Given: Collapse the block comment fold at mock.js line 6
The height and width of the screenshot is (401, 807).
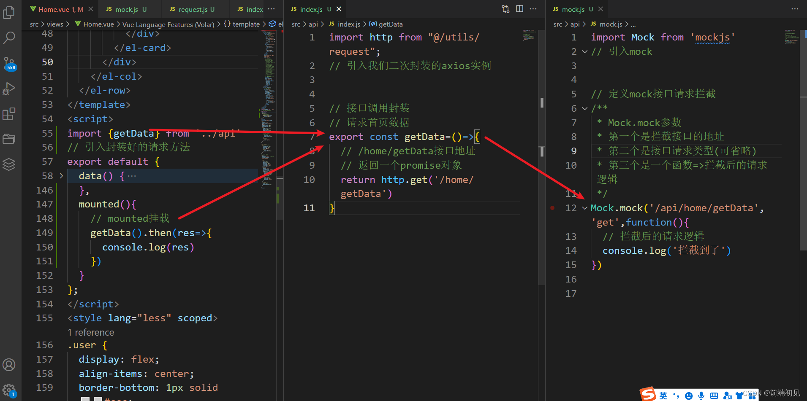Looking at the screenshot, I should tap(585, 108).
